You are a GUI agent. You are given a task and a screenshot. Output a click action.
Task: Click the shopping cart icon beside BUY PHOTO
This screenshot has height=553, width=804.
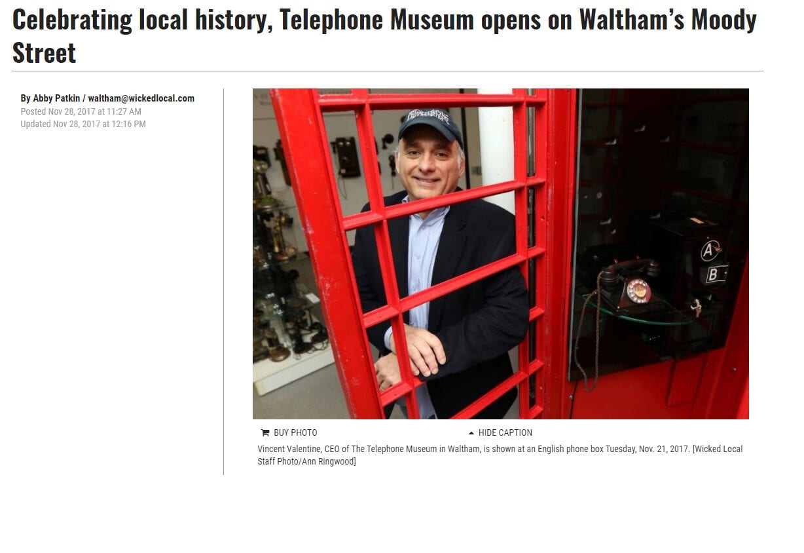265,432
